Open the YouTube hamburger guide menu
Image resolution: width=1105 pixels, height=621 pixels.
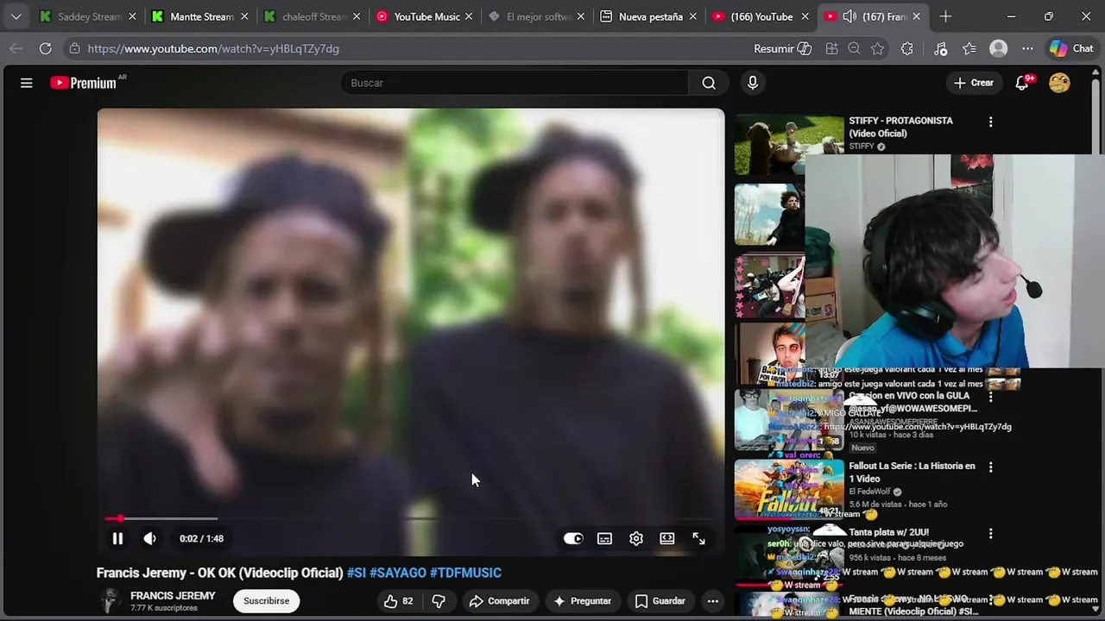click(x=27, y=83)
